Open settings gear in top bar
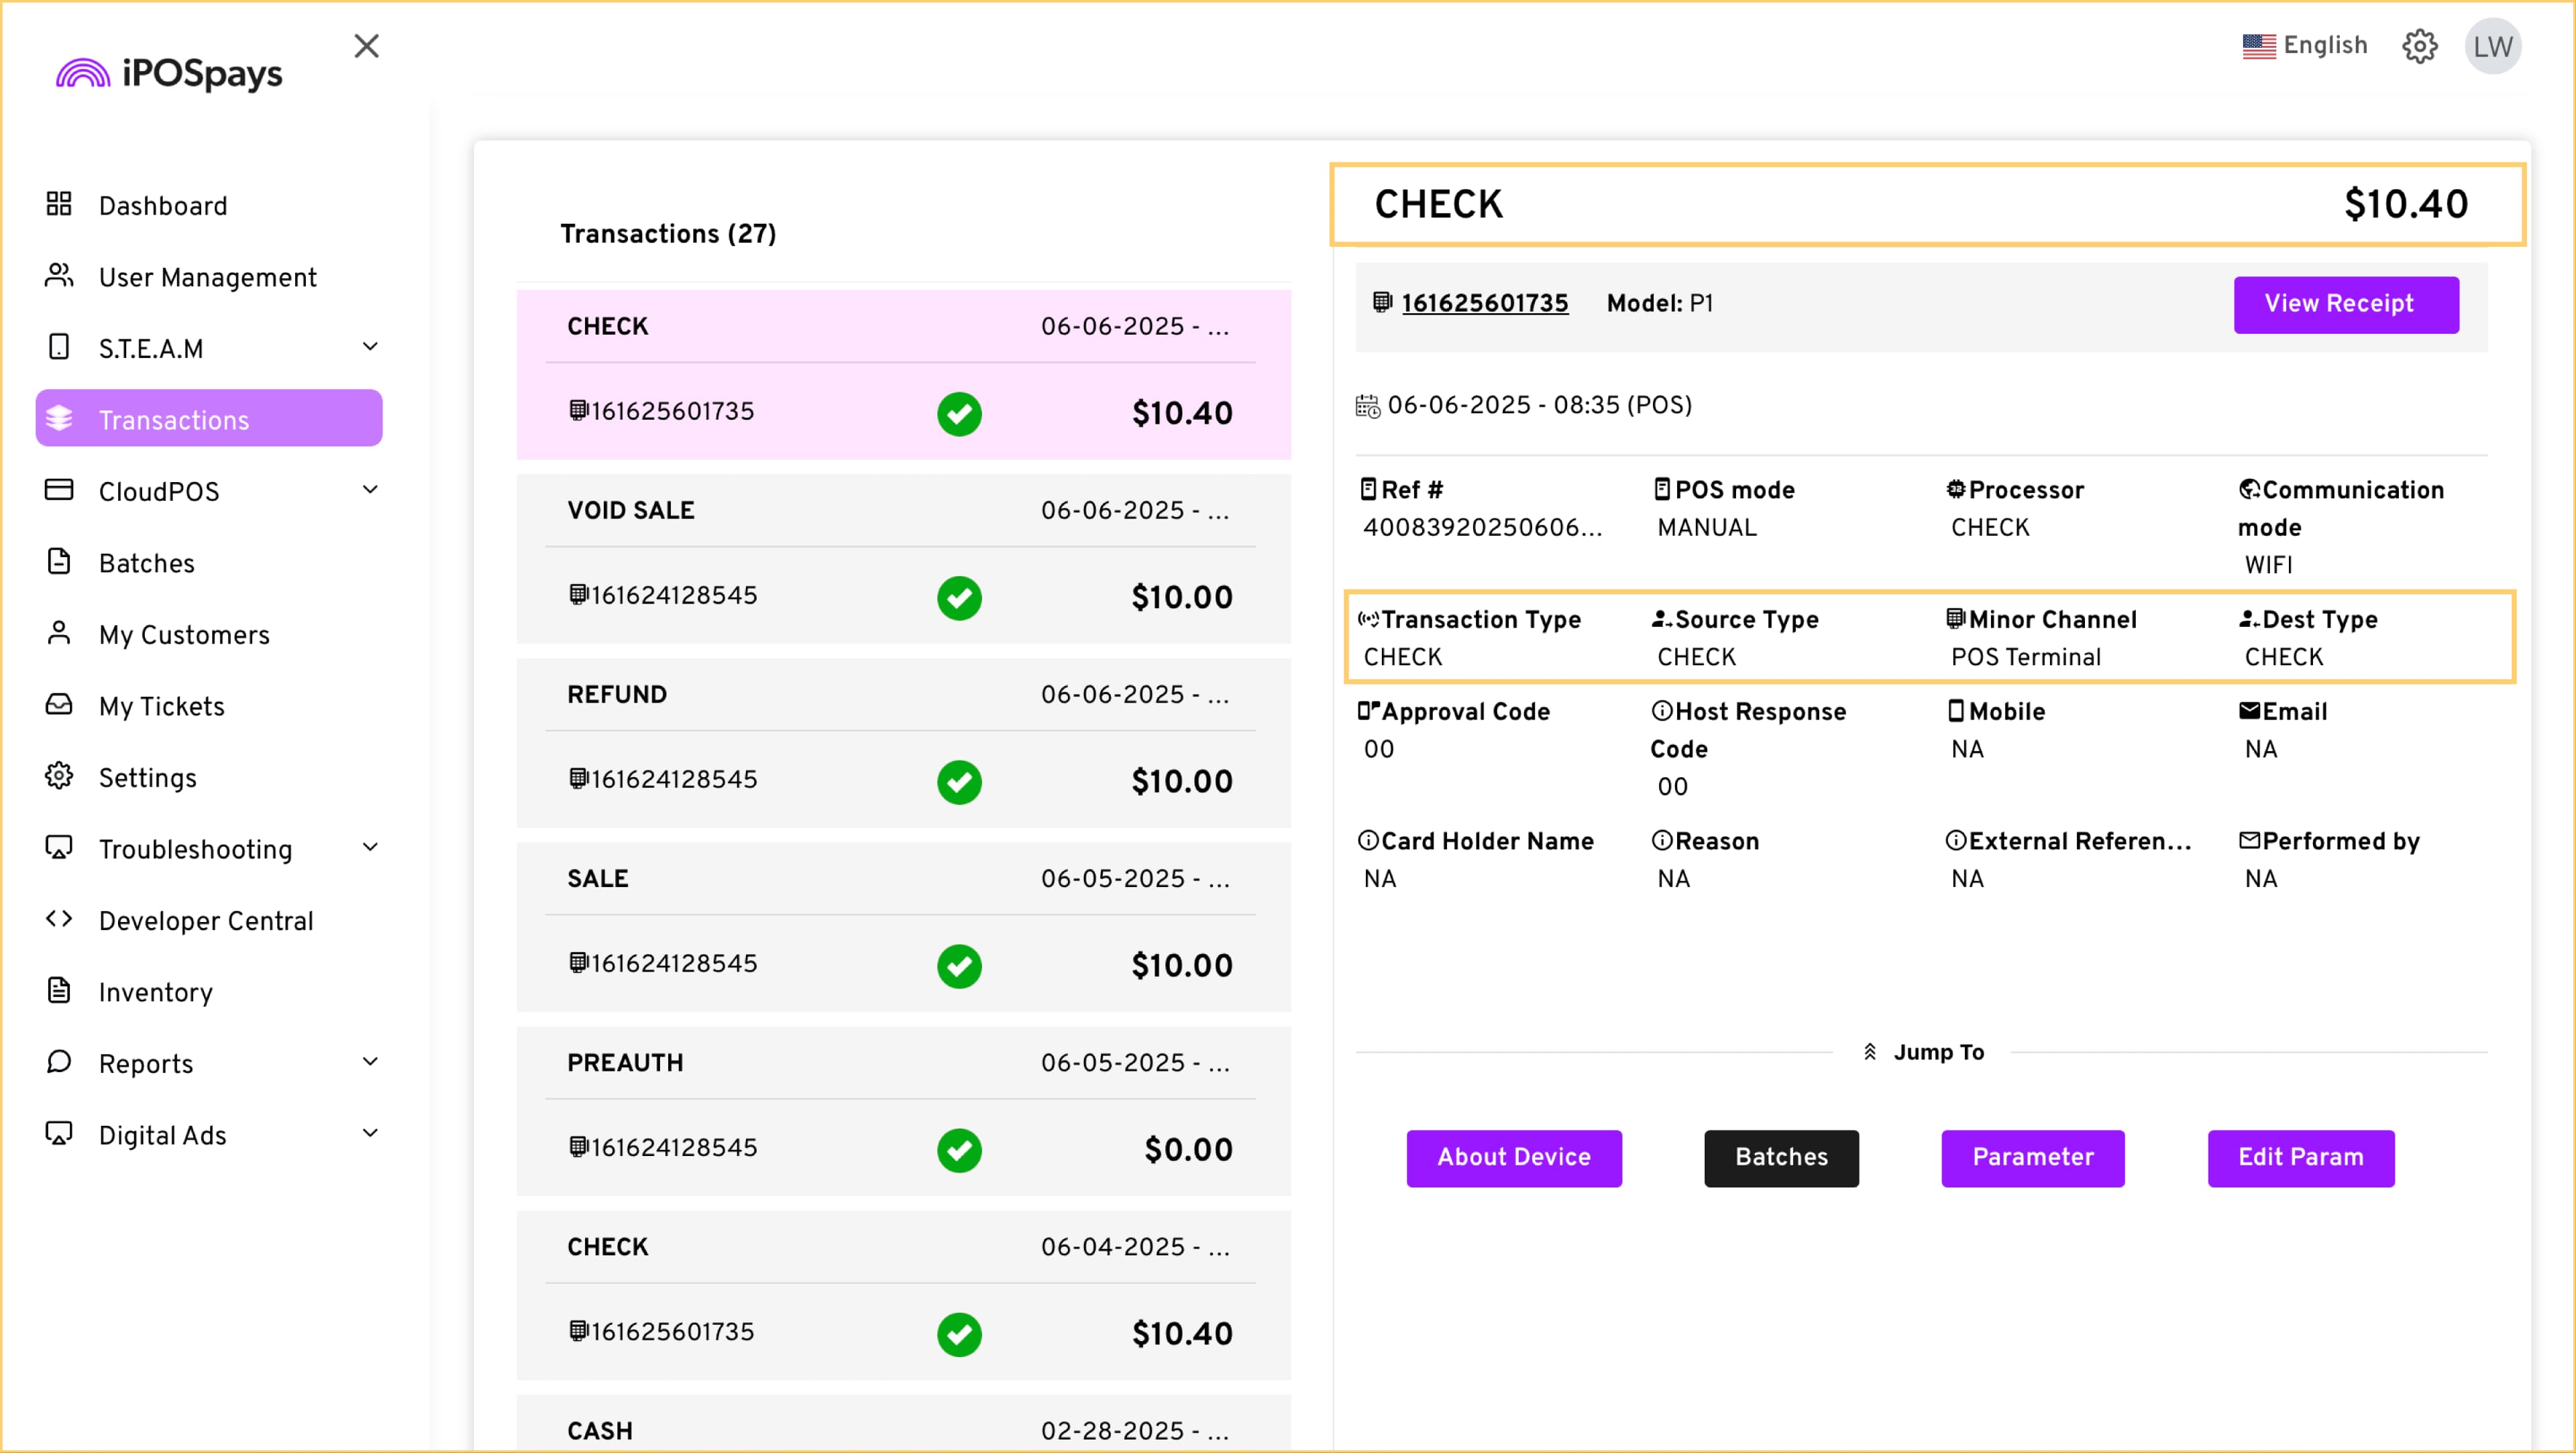The height and width of the screenshot is (1453, 2576). (2420, 46)
